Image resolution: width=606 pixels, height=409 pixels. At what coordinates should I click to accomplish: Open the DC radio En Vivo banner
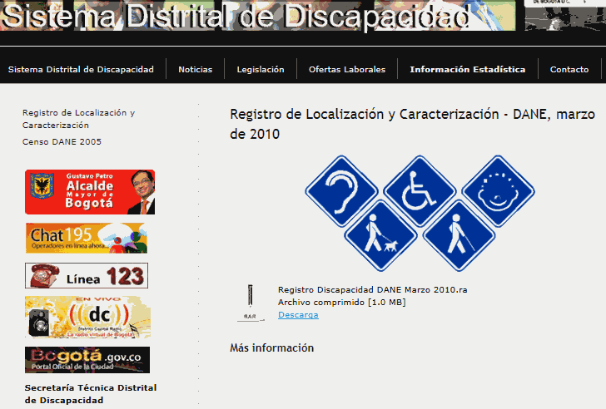click(87, 317)
